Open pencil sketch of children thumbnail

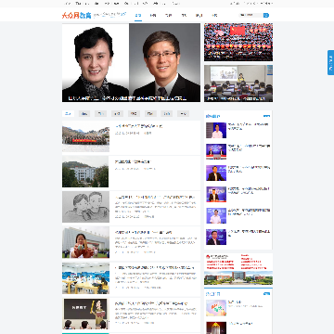85,207
